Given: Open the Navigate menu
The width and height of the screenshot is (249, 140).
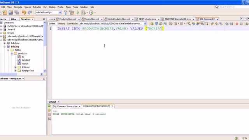Looking at the screenshot, I should pyautogui.click(x=18, y=7).
